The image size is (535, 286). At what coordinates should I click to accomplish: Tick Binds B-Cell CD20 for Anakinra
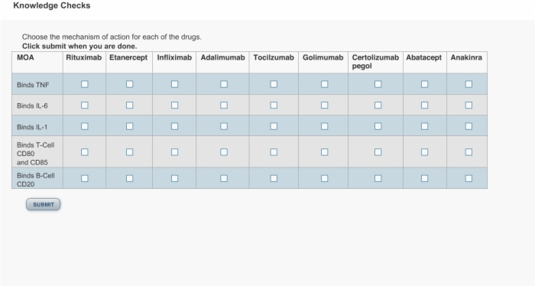point(469,178)
